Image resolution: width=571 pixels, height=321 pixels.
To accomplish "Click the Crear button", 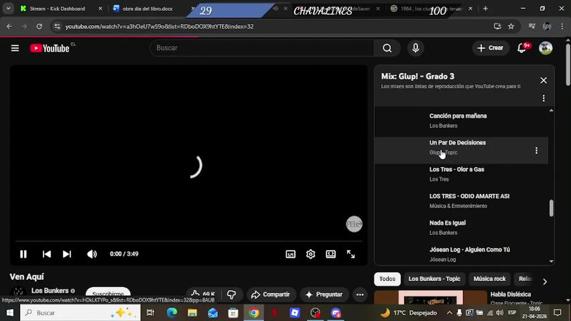I will tap(490, 48).
